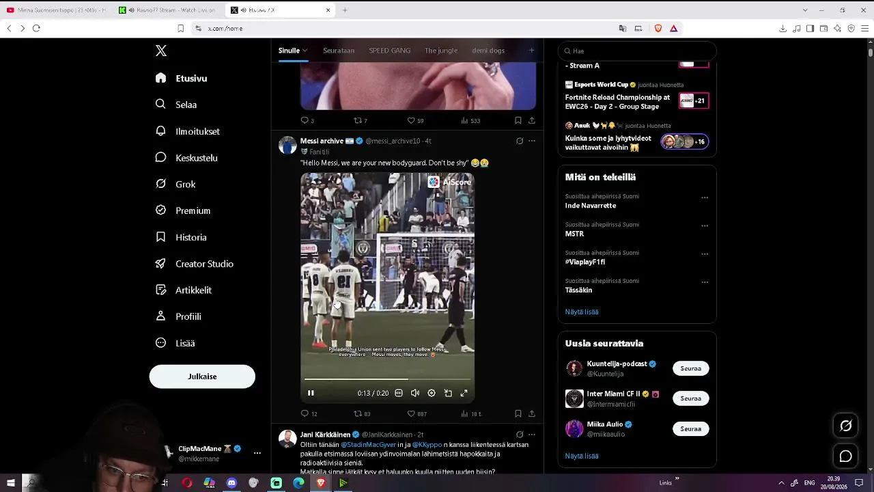Open Keskustelu messages
The width and height of the screenshot is (874, 492).
click(x=186, y=158)
